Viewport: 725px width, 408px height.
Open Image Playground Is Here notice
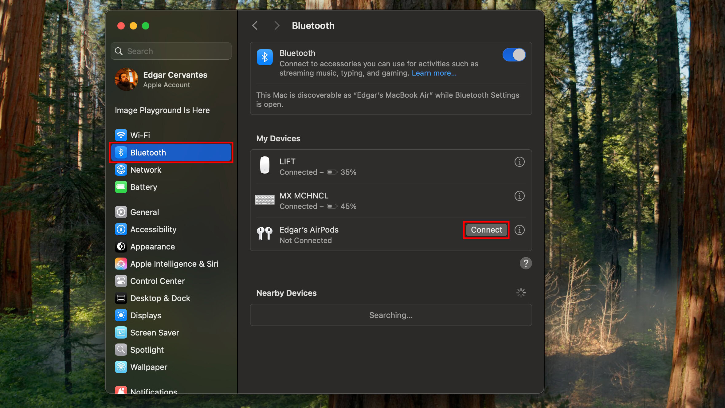[162, 110]
